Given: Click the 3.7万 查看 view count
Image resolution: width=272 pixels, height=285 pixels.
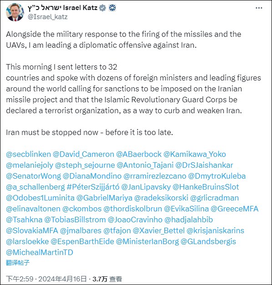Looking at the screenshot, I should click(107, 279).
